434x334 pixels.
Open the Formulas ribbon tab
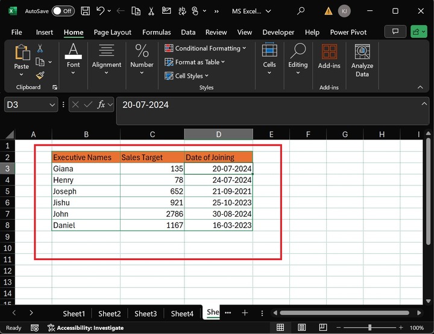tap(157, 32)
